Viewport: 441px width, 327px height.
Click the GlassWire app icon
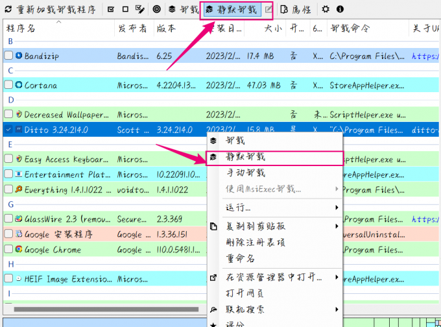(x=19, y=219)
